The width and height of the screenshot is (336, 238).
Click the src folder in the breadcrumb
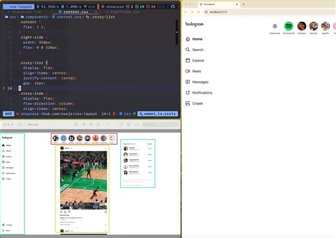[11, 17]
